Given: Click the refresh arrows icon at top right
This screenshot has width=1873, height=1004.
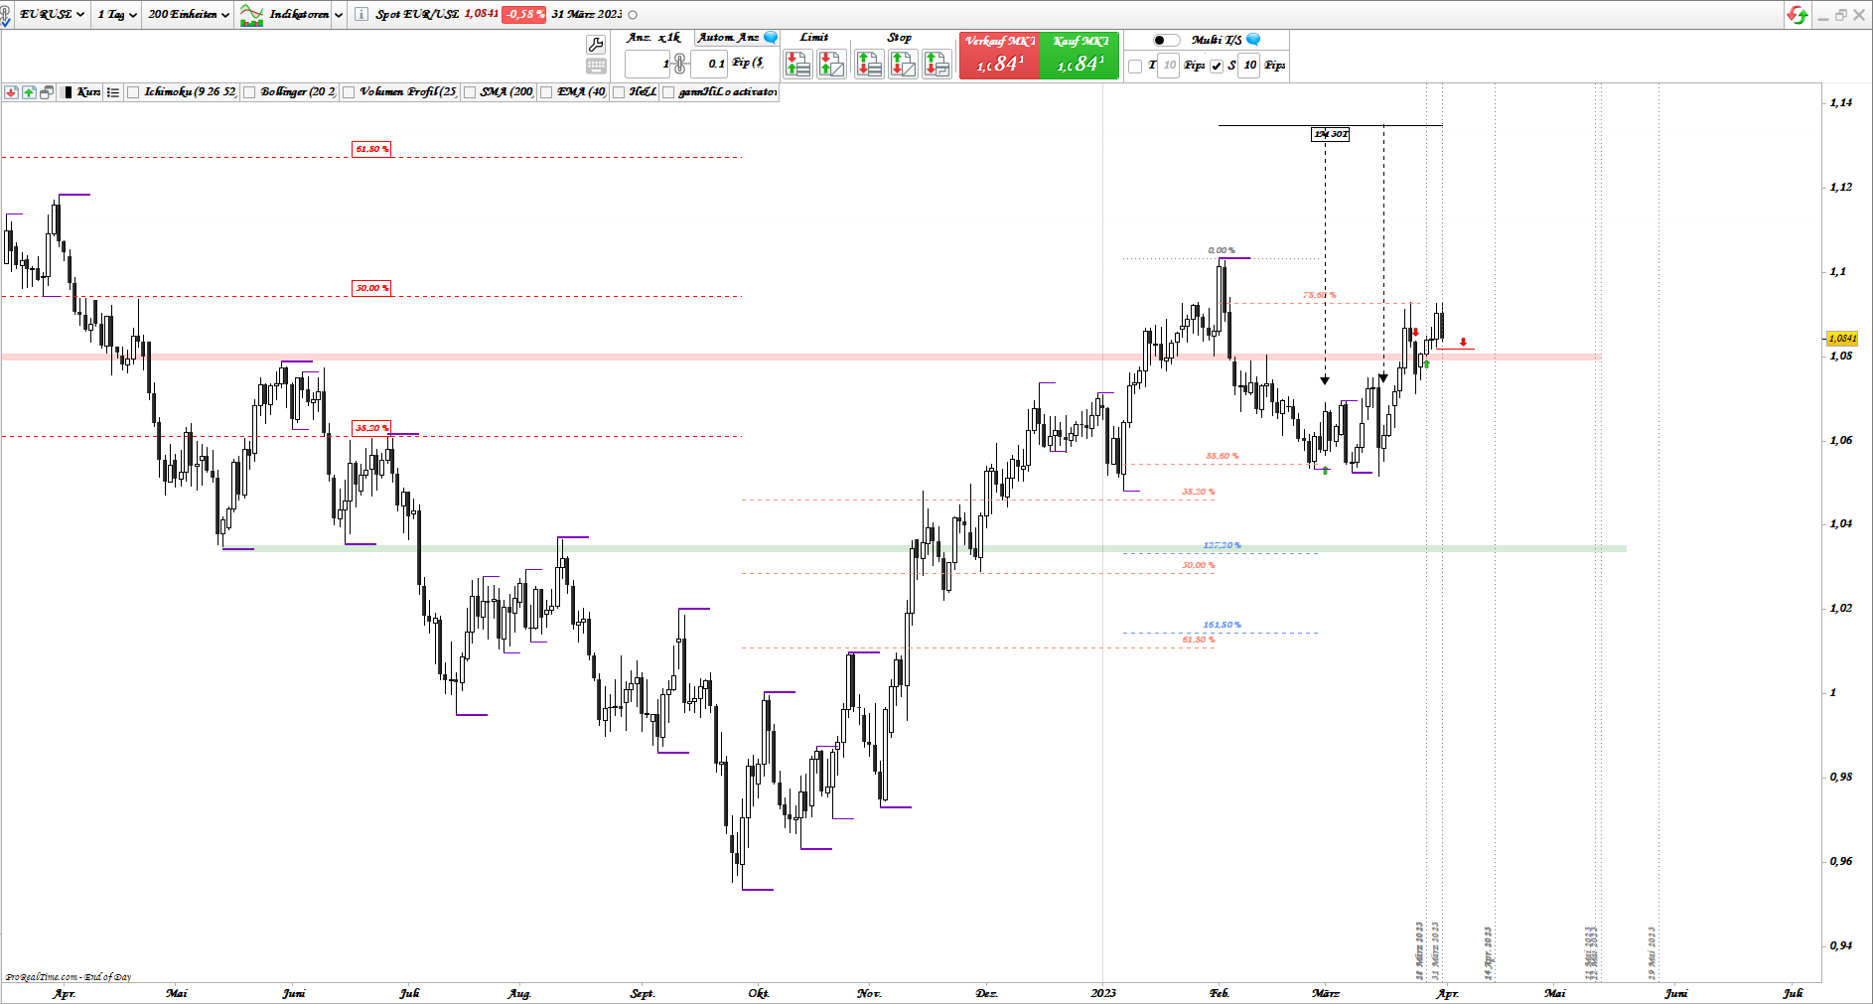Looking at the screenshot, I should (1797, 15).
